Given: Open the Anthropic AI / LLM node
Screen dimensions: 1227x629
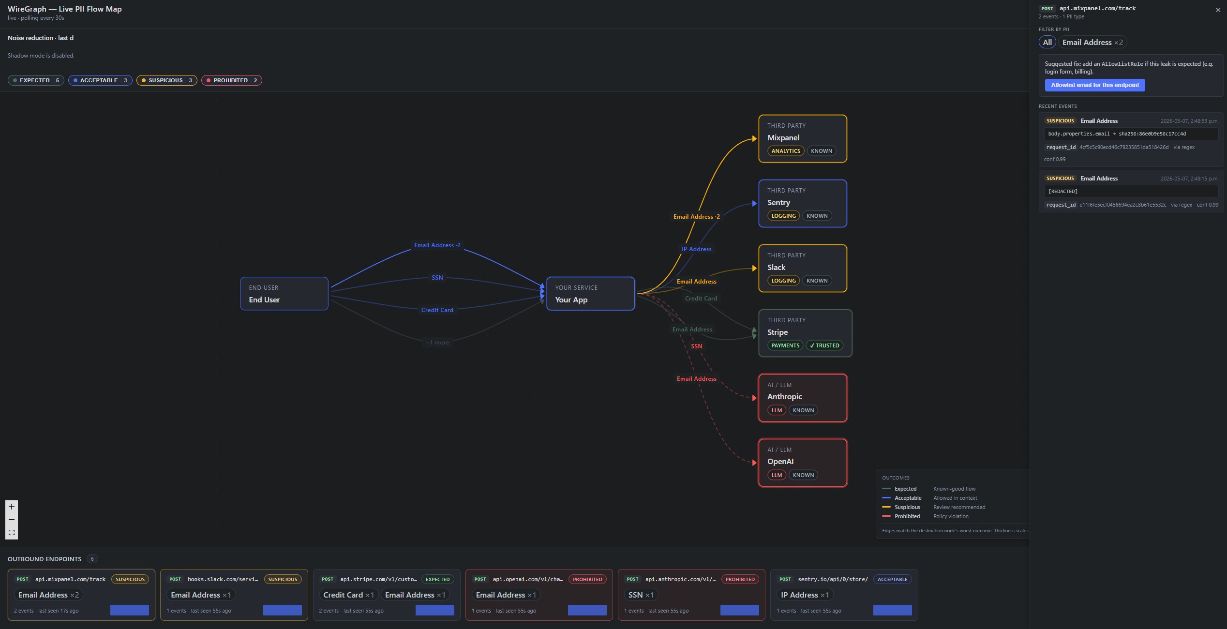Looking at the screenshot, I should (x=803, y=398).
